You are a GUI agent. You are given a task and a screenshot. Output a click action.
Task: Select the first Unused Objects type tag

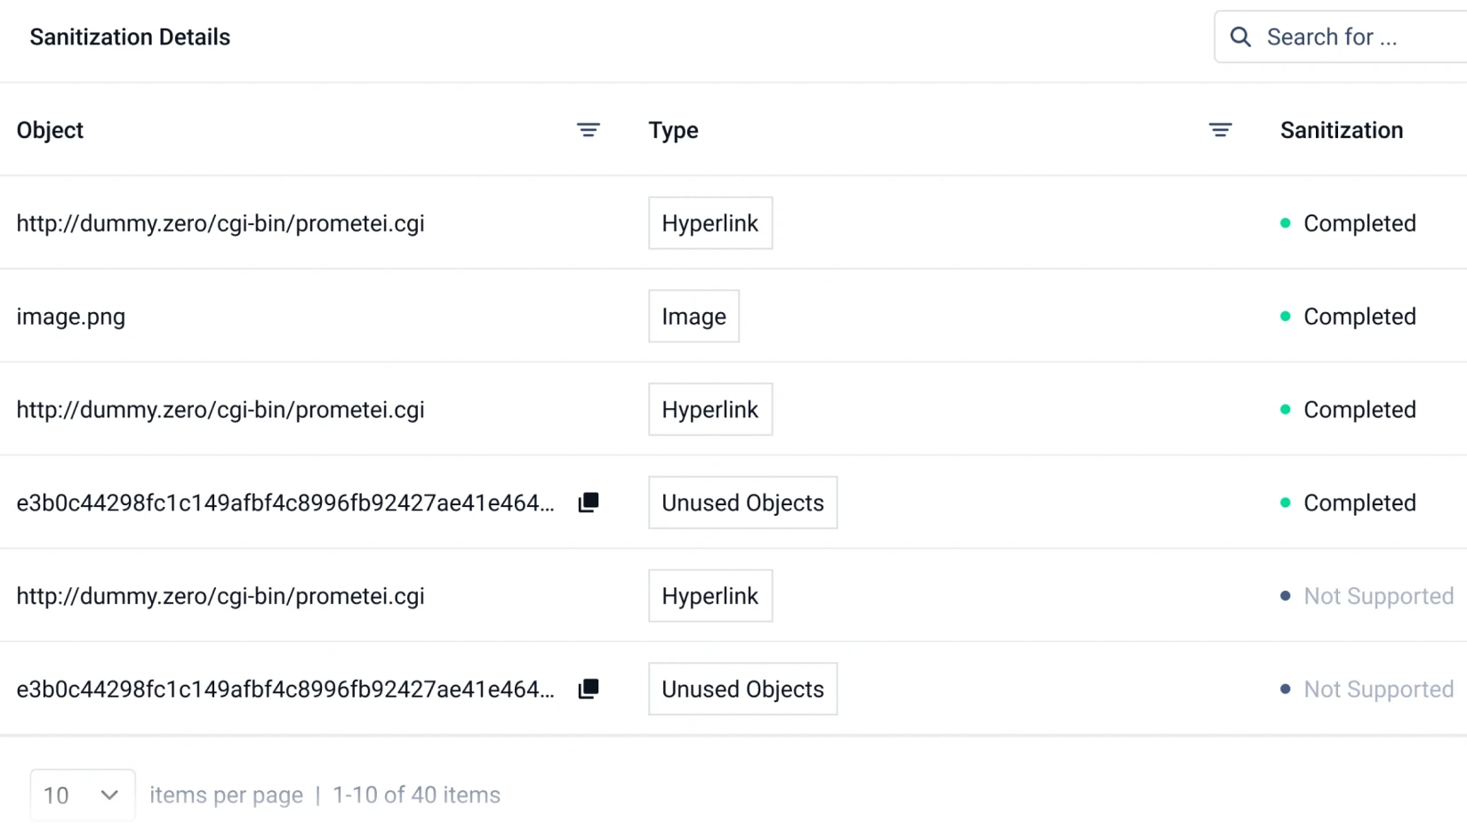tap(742, 503)
